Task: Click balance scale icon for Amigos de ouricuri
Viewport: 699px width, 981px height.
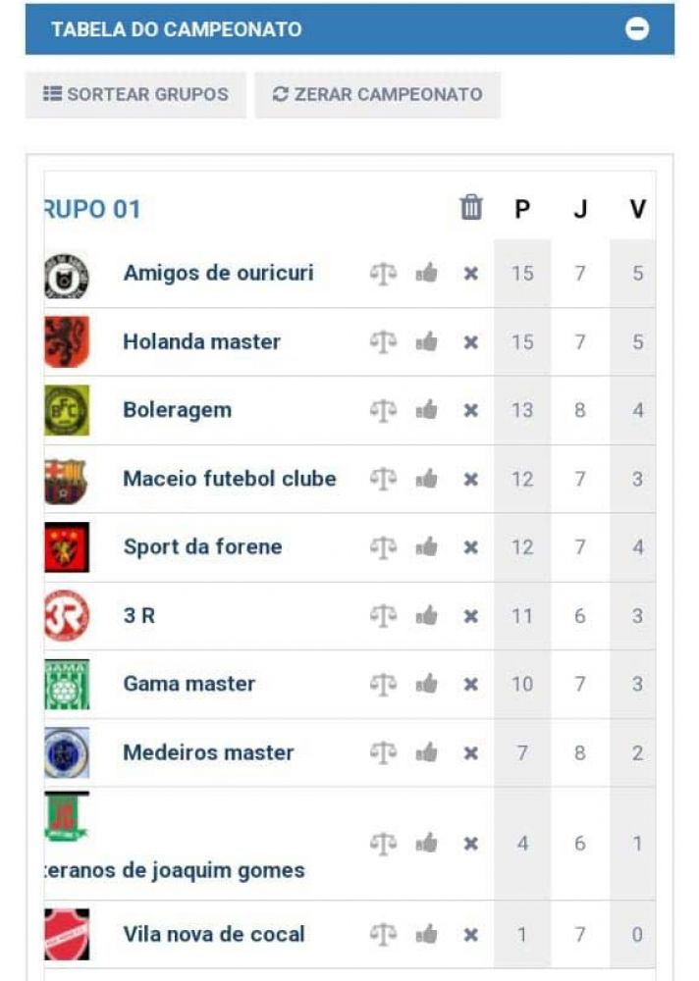Action: click(x=382, y=274)
